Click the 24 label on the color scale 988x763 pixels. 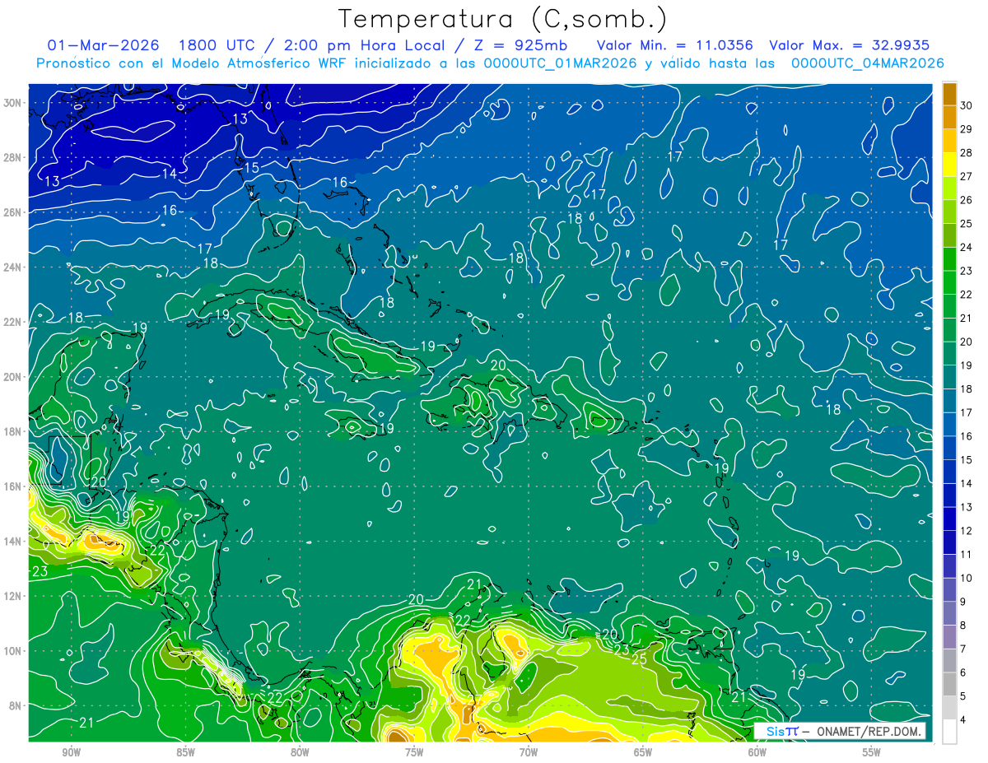(967, 247)
